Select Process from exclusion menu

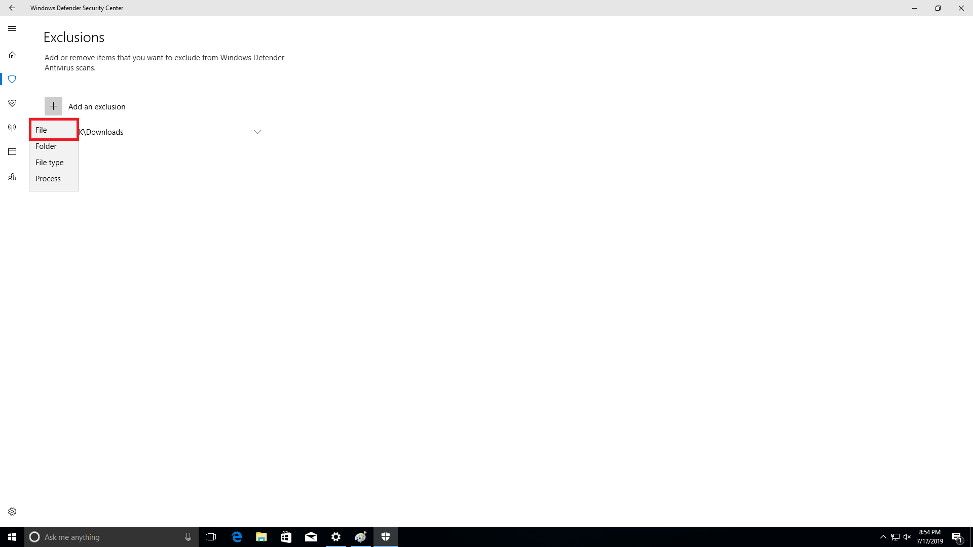(54, 179)
